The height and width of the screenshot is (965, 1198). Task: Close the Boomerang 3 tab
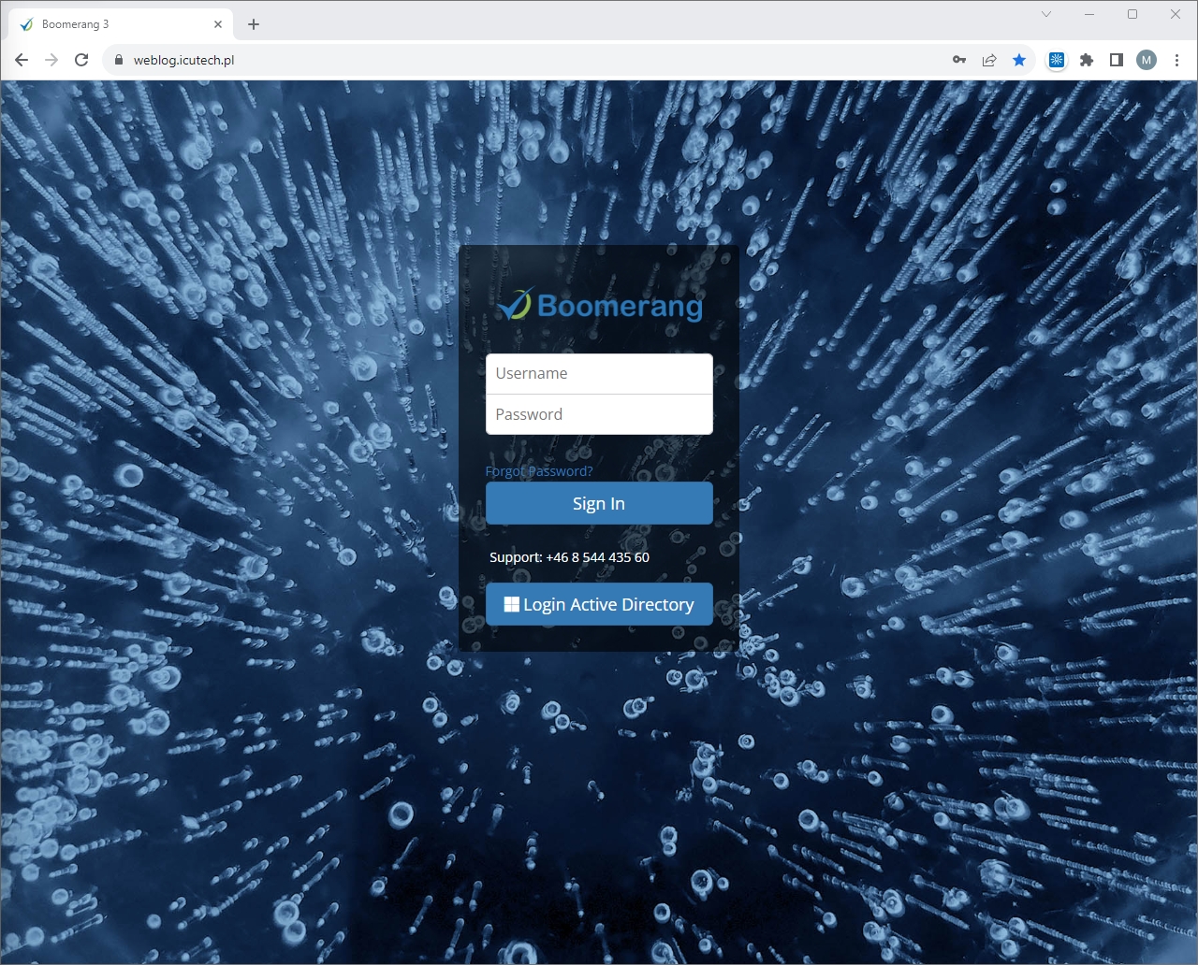[218, 24]
